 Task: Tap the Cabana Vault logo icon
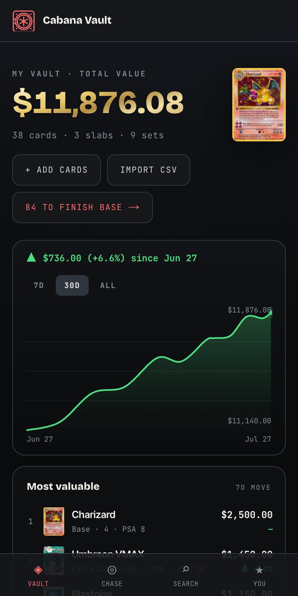click(23, 20)
